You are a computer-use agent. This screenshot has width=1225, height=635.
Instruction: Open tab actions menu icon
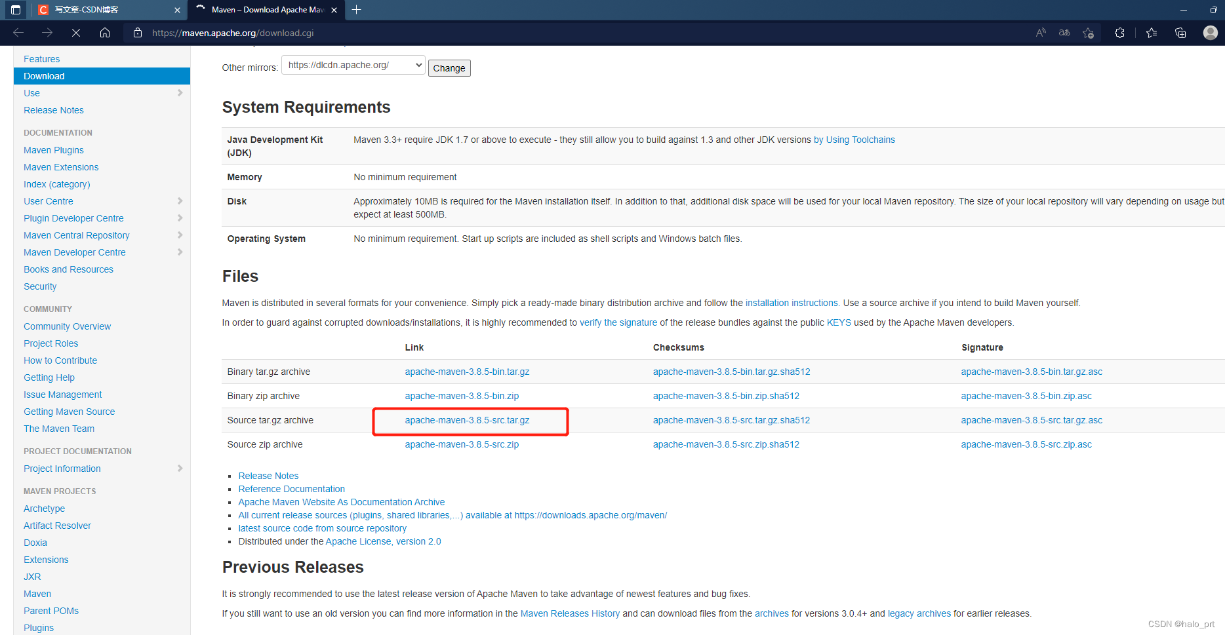(16, 10)
